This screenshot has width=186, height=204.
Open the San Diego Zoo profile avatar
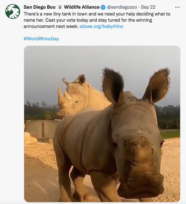point(13,11)
